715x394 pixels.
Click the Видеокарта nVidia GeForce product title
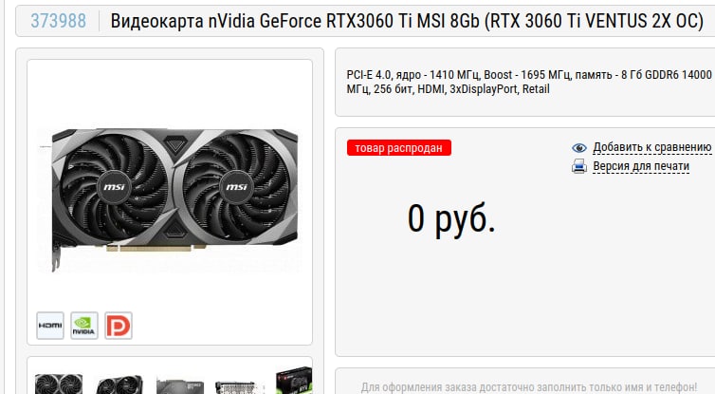coord(407,21)
